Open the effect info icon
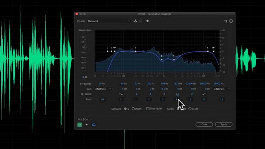This screenshot has width=265, height=149. [231, 21]
